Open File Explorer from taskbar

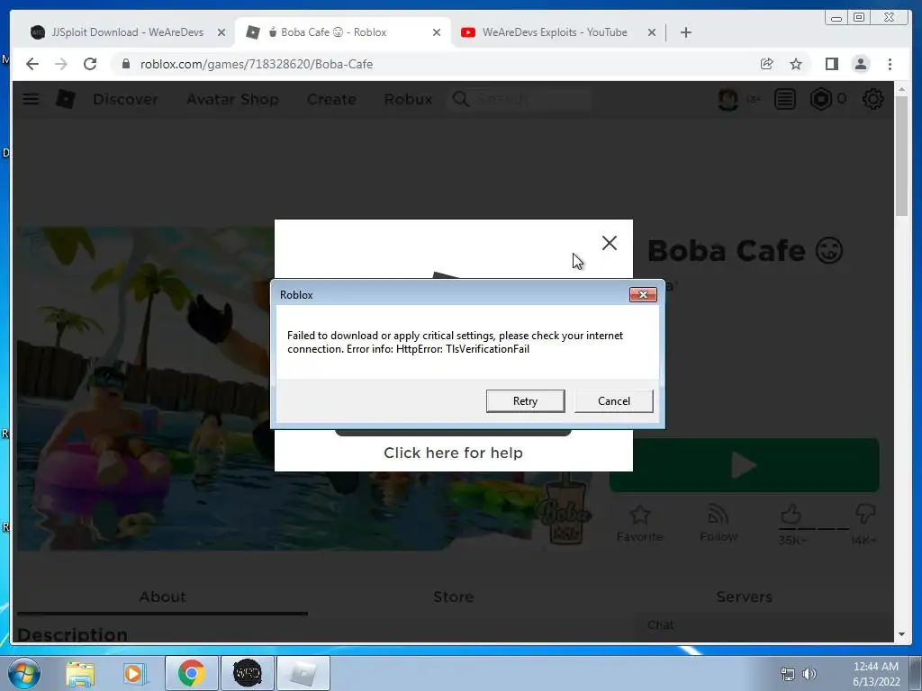pos(80,673)
